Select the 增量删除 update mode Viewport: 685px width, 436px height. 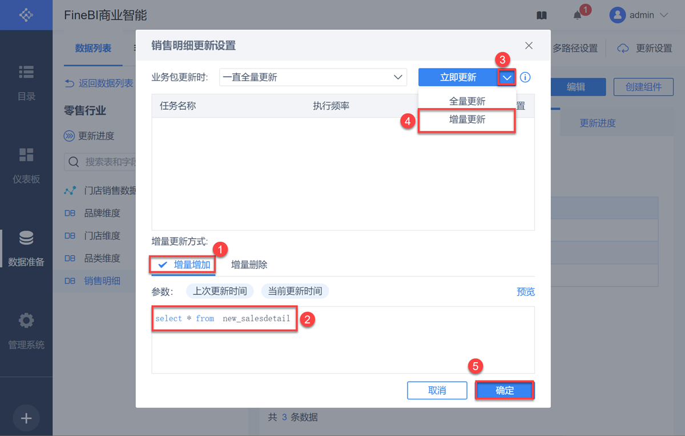[249, 265]
